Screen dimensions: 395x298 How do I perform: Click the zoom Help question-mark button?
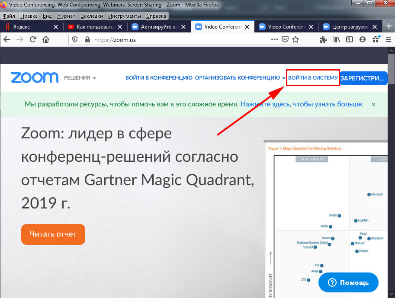pyautogui.click(x=331, y=282)
